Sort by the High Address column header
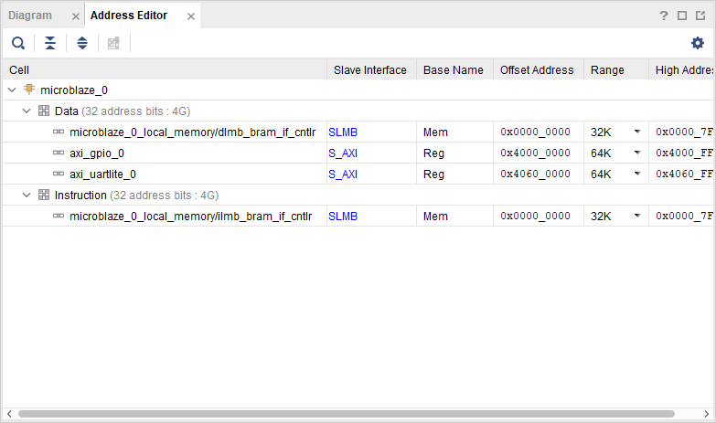Viewport: 716px width, 423px height. coord(681,69)
